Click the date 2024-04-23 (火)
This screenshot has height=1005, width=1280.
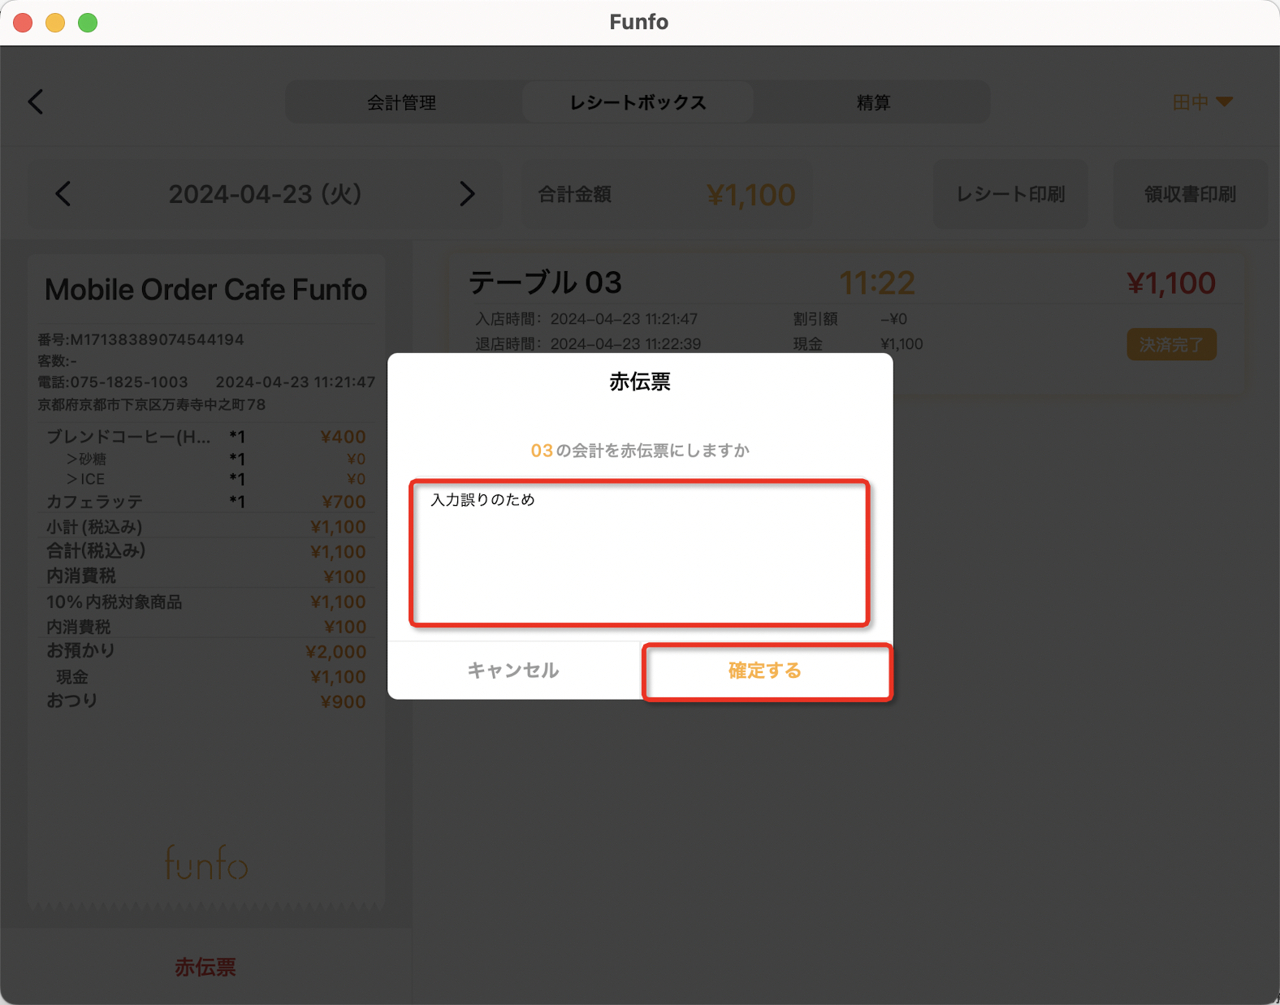point(265,194)
